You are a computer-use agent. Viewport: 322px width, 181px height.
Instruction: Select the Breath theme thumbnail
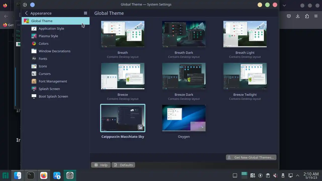point(123,34)
